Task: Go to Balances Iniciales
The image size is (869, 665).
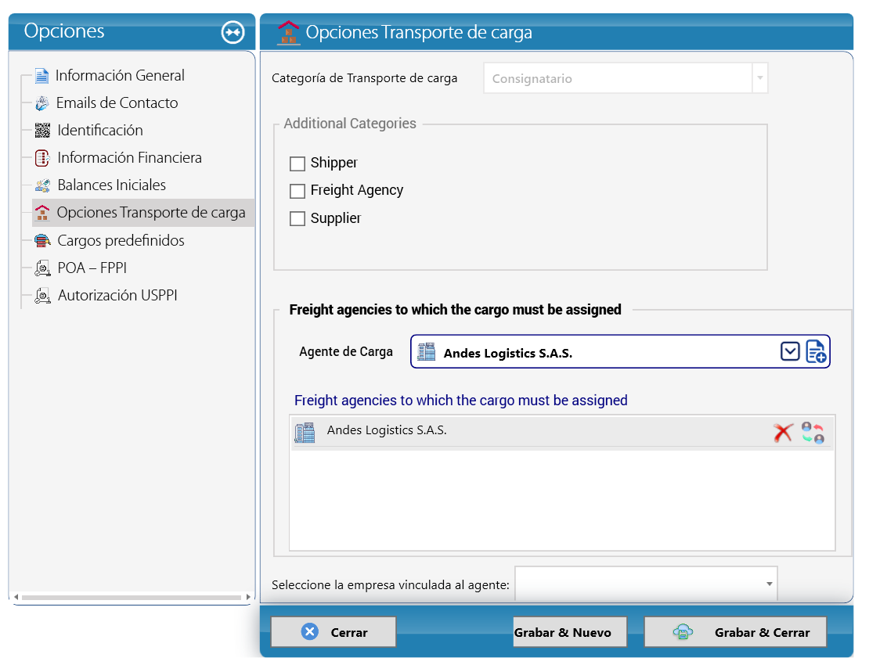Action: [x=112, y=185]
